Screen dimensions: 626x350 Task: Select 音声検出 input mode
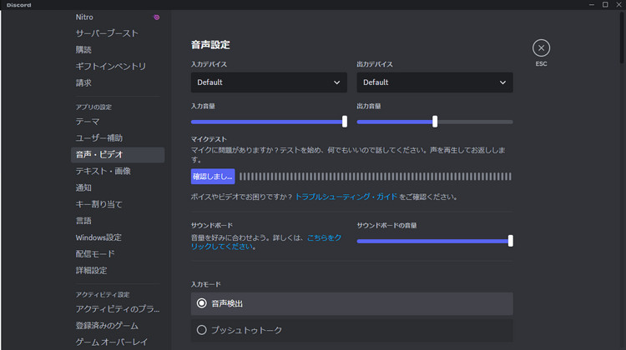coord(351,304)
